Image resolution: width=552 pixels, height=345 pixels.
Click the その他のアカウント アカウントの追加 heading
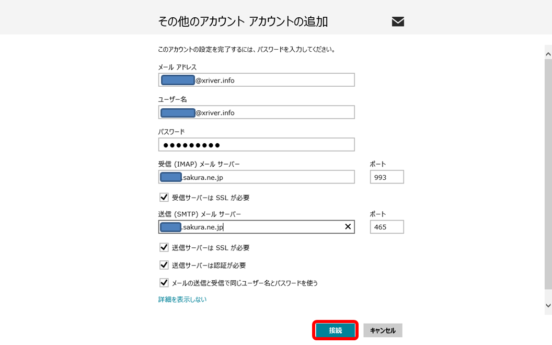[x=243, y=21]
